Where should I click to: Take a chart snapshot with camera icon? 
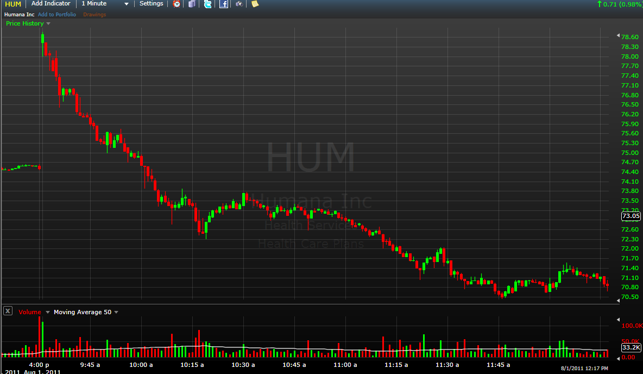pos(239,4)
